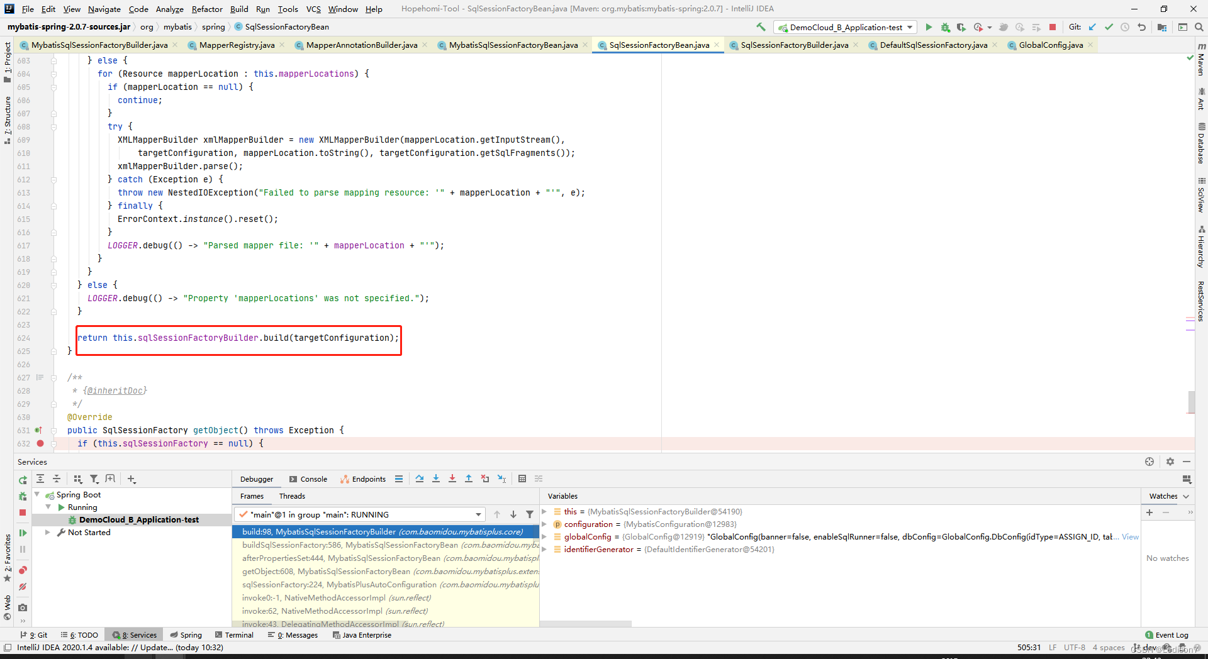Run DemoCloud_B_Application-test with the green play icon
Viewport: 1208px width, 659px height.
click(929, 27)
